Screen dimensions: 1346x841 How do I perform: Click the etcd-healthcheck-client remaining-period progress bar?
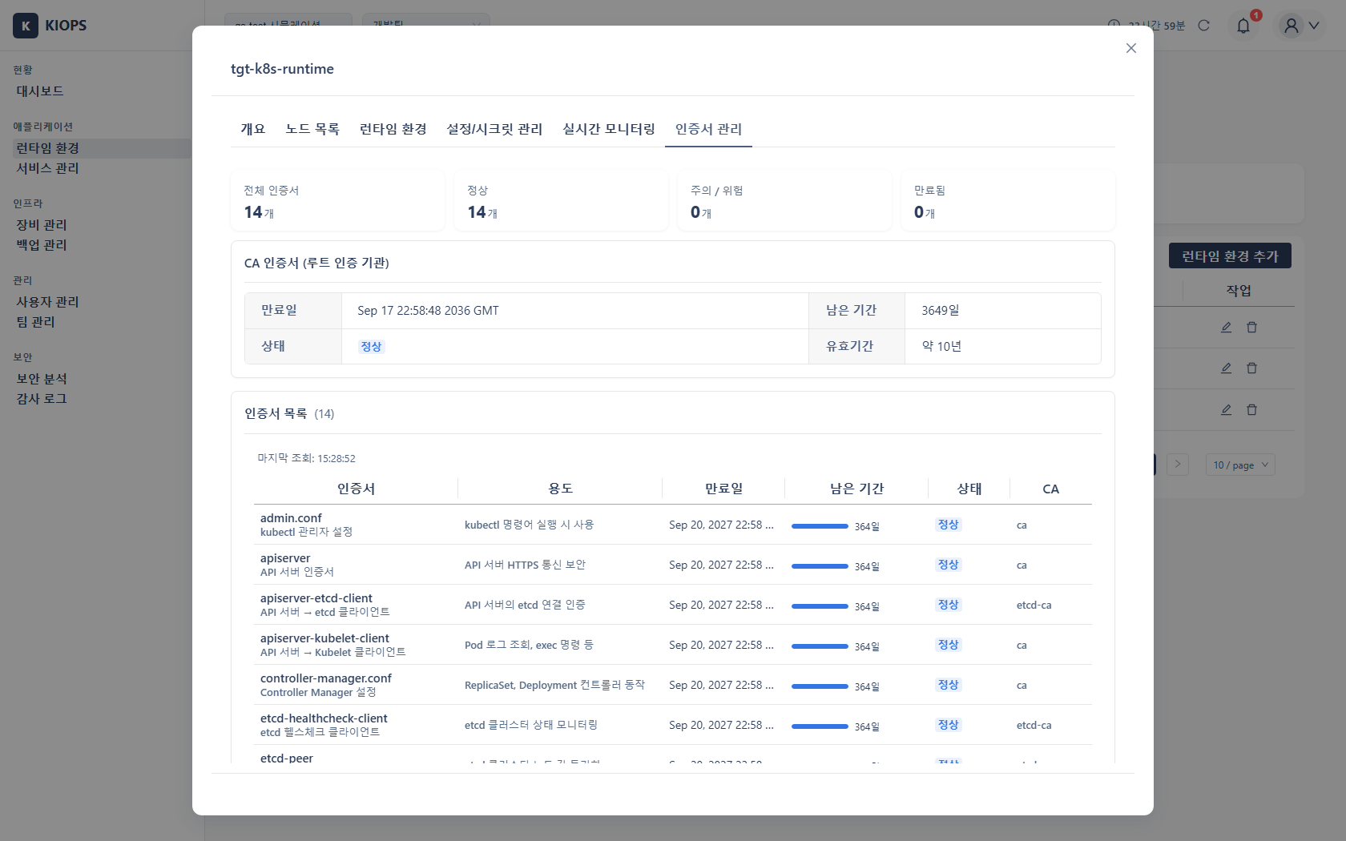820,726
